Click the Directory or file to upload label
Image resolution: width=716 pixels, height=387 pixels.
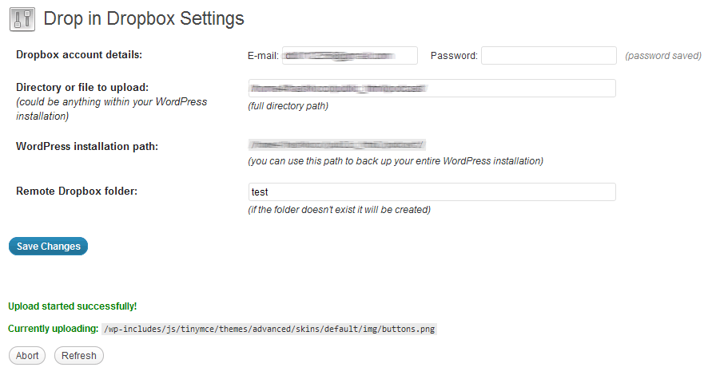pos(82,87)
